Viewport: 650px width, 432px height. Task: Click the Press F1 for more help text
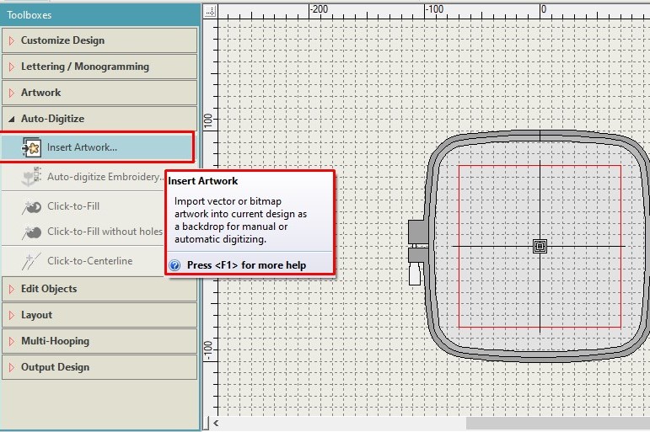(247, 265)
